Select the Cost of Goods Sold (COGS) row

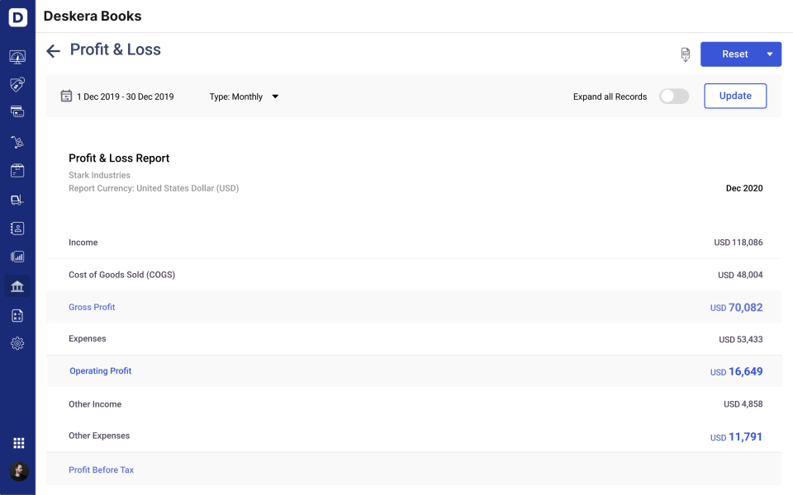click(x=414, y=275)
